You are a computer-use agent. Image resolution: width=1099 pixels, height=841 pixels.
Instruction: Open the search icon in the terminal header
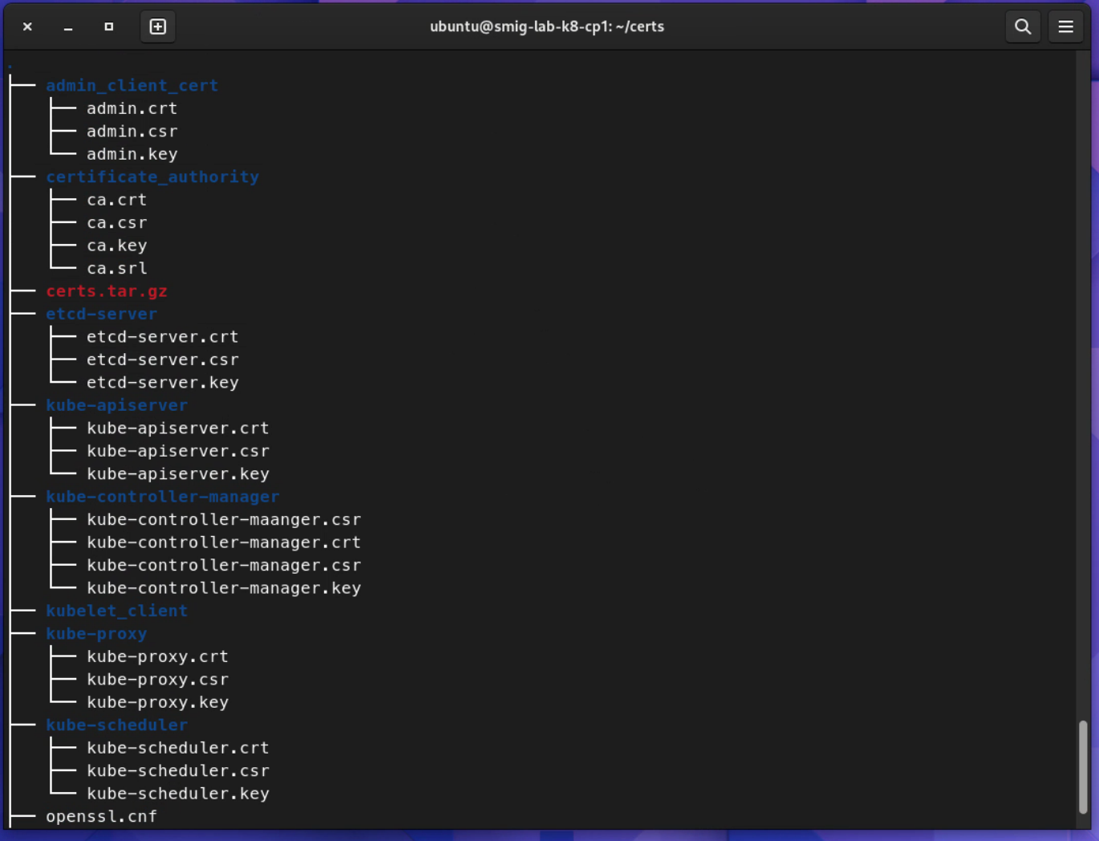[x=1022, y=26]
